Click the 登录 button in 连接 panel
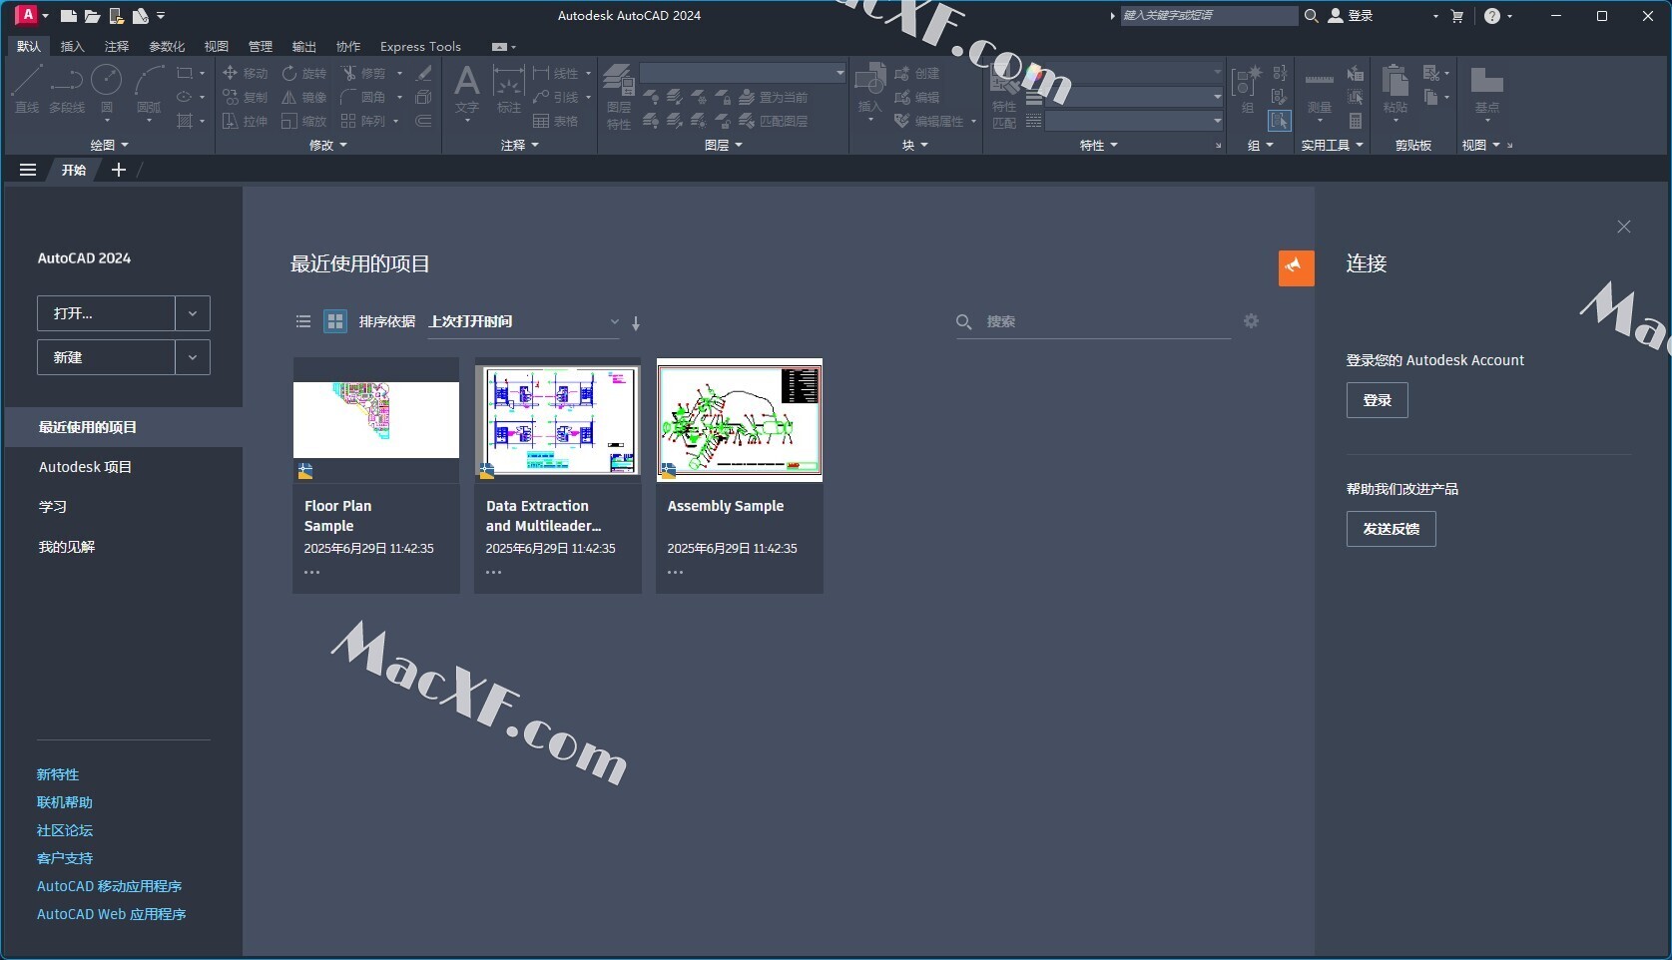The width and height of the screenshot is (1672, 960). (1377, 400)
